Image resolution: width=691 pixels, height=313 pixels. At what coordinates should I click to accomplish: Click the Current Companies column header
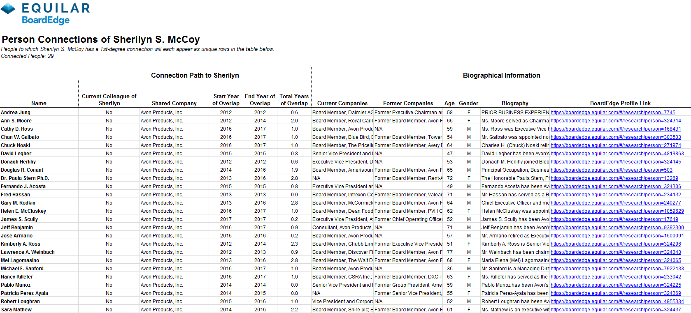(x=342, y=104)
